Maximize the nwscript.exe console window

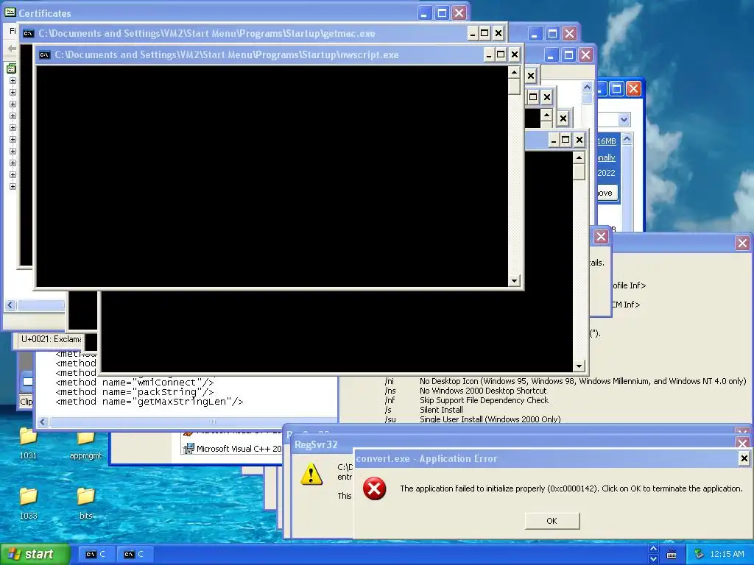501,54
